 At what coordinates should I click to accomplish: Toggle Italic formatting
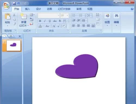point(45,21)
